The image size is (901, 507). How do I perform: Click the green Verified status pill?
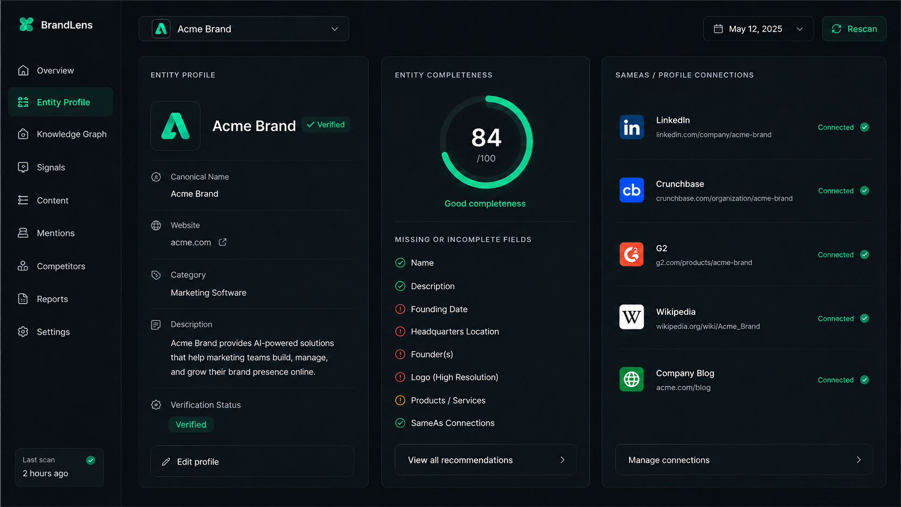point(191,425)
